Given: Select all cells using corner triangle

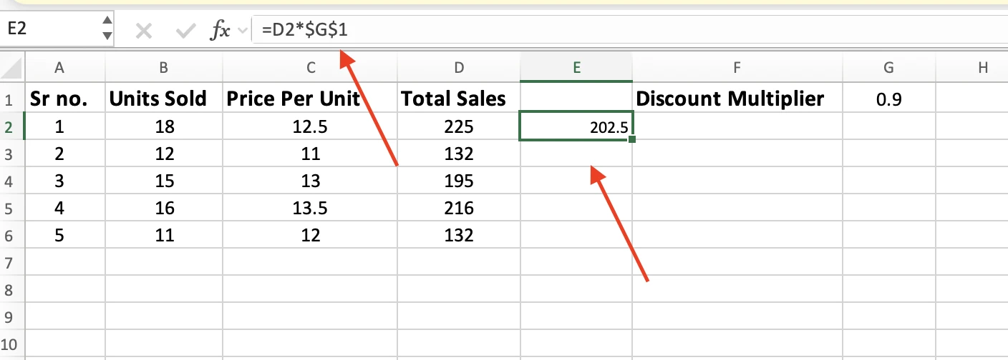Looking at the screenshot, I should click(11, 68).
